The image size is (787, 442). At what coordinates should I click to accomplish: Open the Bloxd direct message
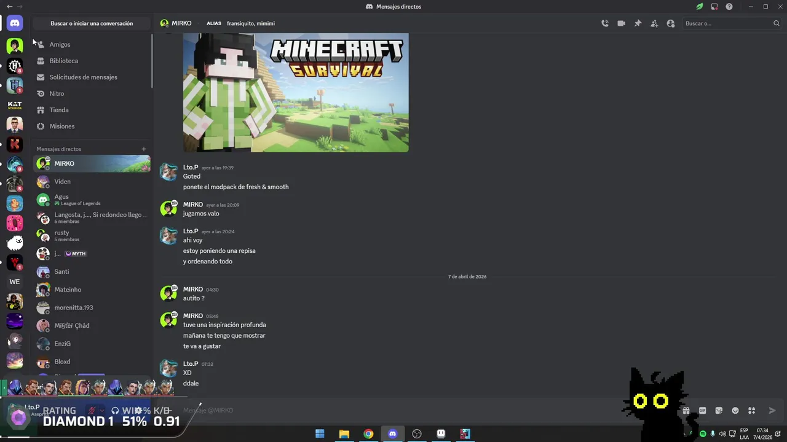pos(92,362)
